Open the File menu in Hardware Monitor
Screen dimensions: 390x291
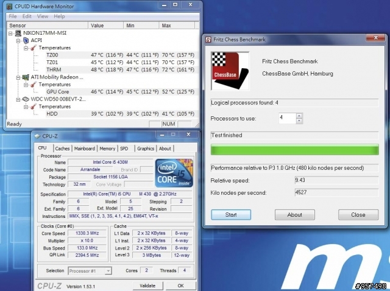click(13, 16)
